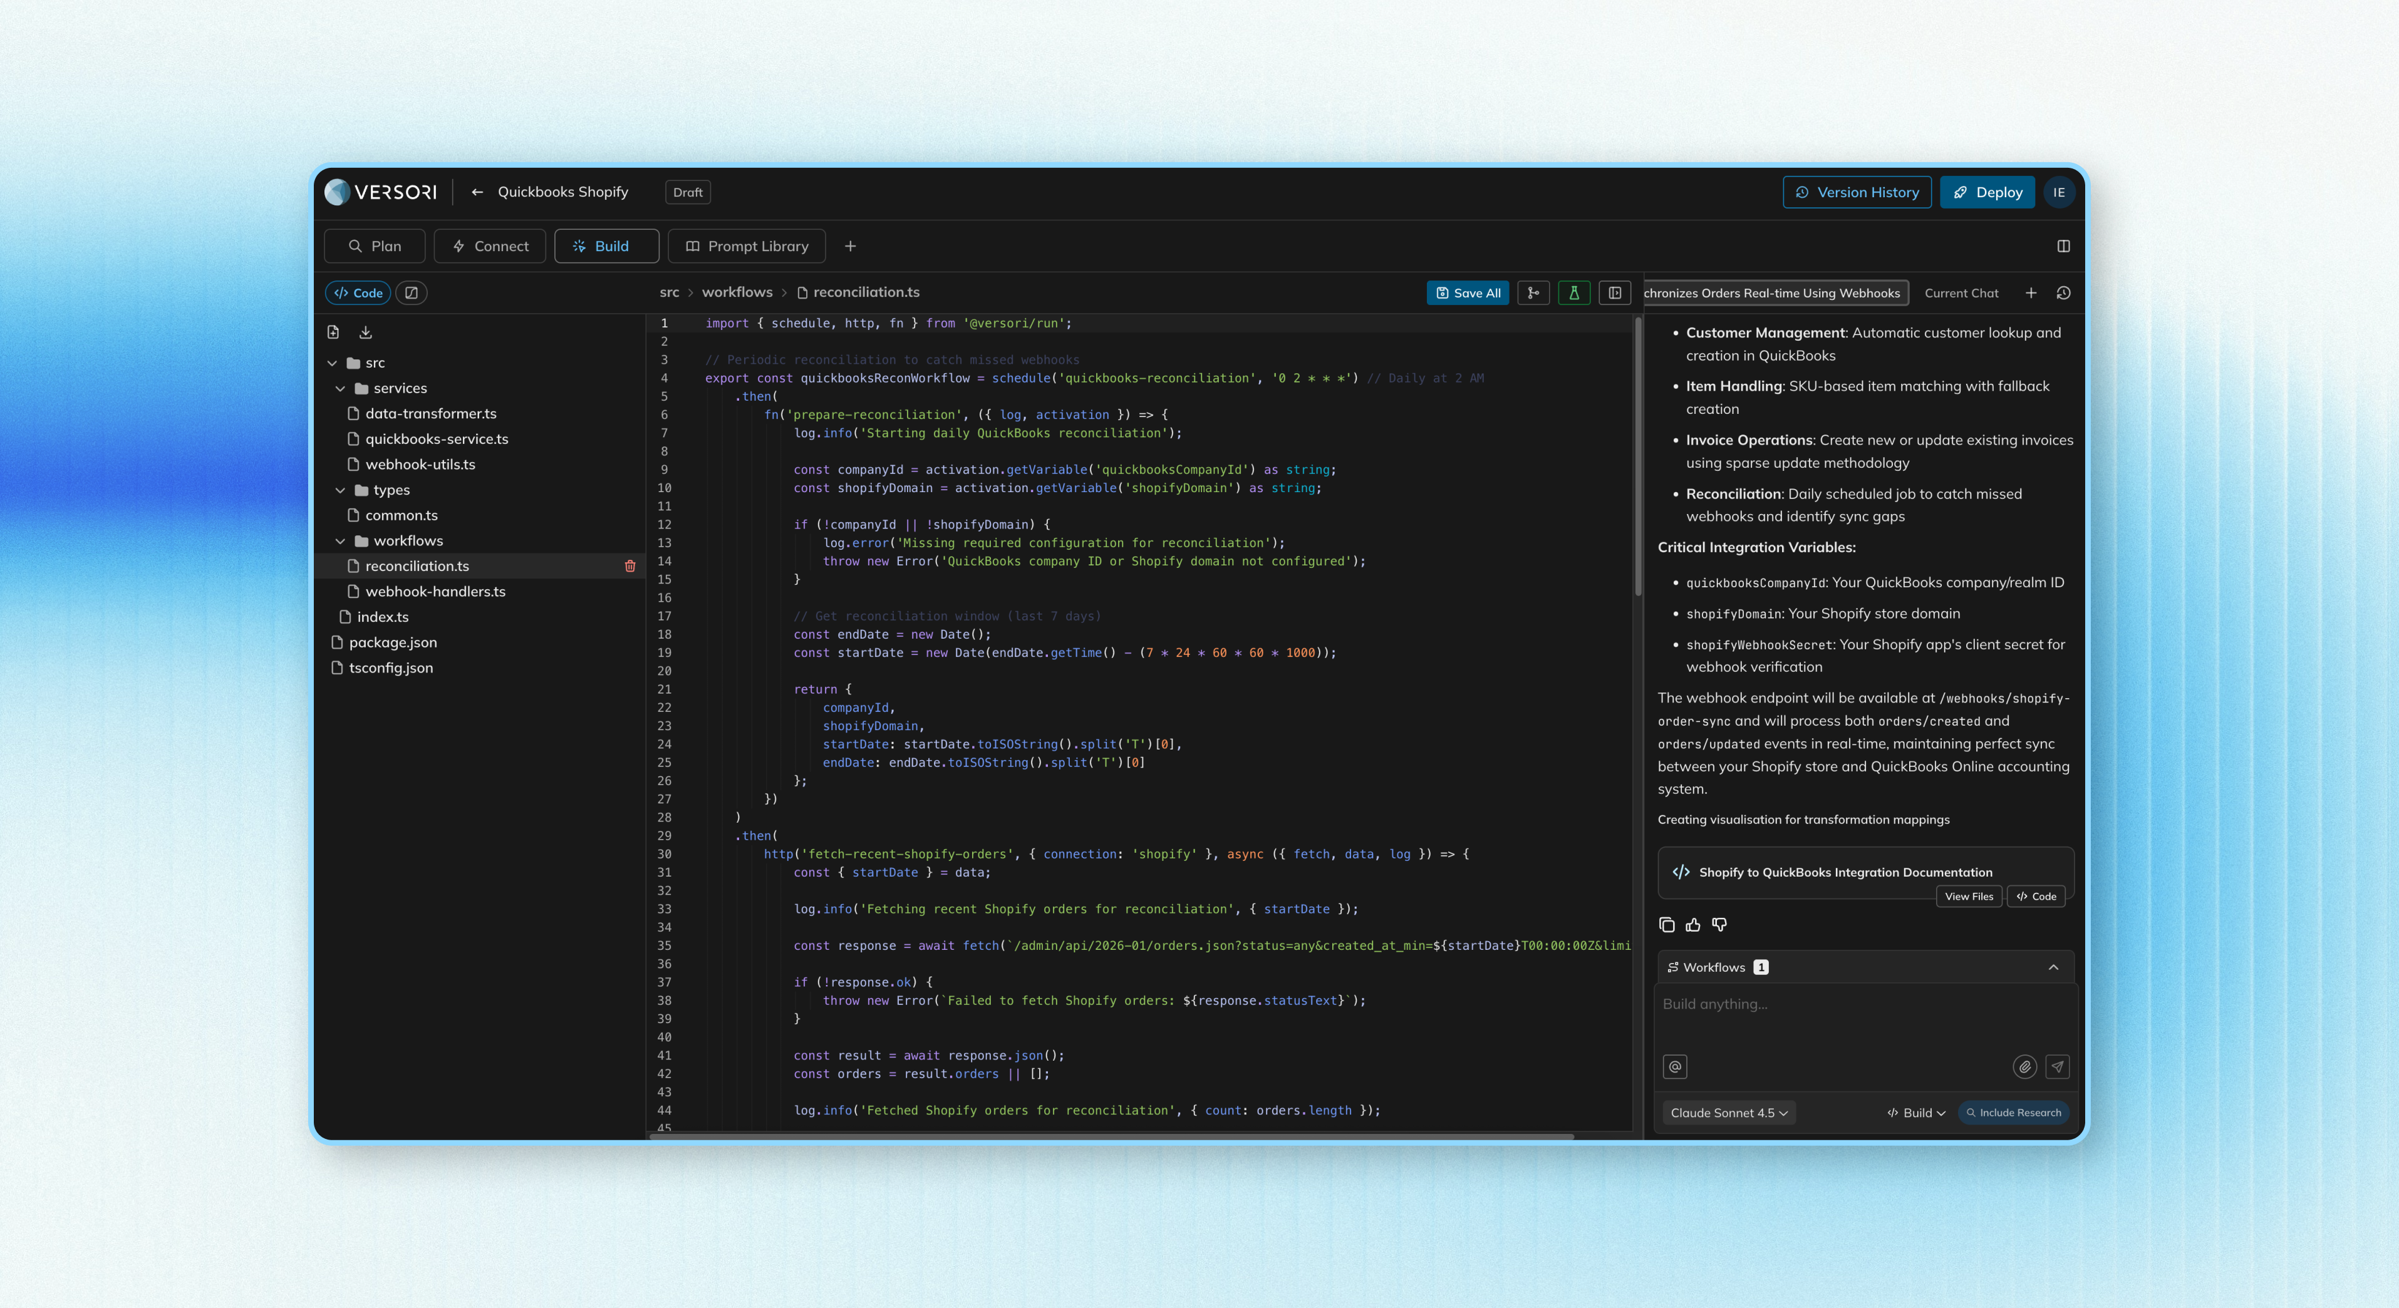Image resolution: width=2399 pixels, height=1308 pixels.
Task: Collapse the Workflows panel chevron
Action: [x=2053, y=967]
